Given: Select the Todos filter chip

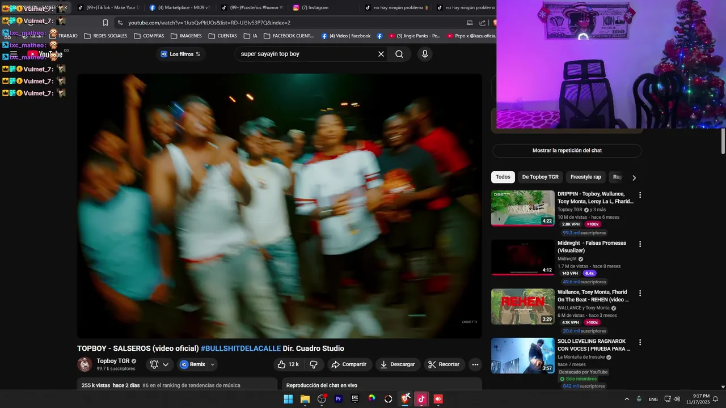Looking at the screenshot, I should coord(503,177).
